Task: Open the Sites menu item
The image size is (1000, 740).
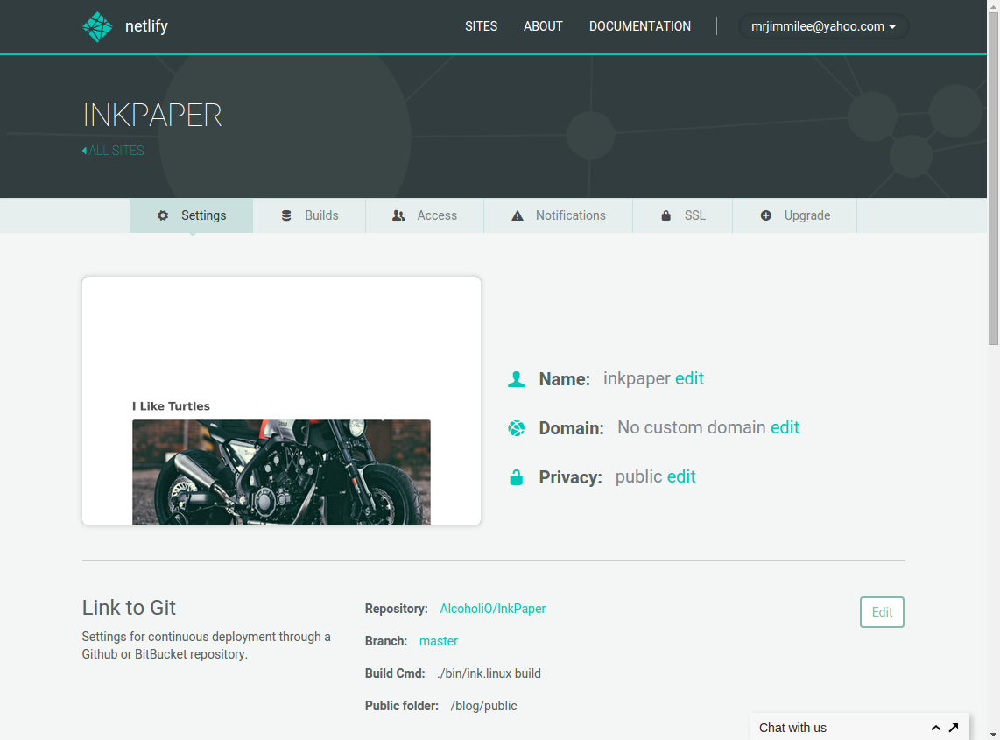Action: click(481, 26)
